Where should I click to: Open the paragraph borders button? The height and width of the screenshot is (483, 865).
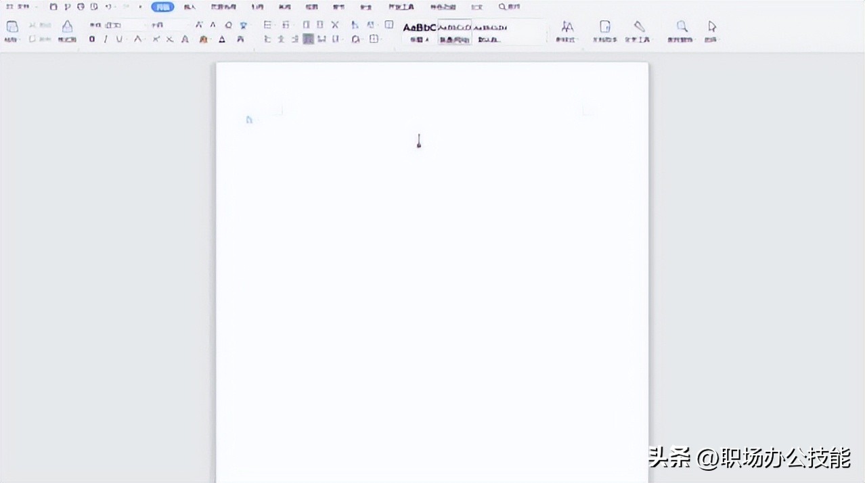point(374,39)
